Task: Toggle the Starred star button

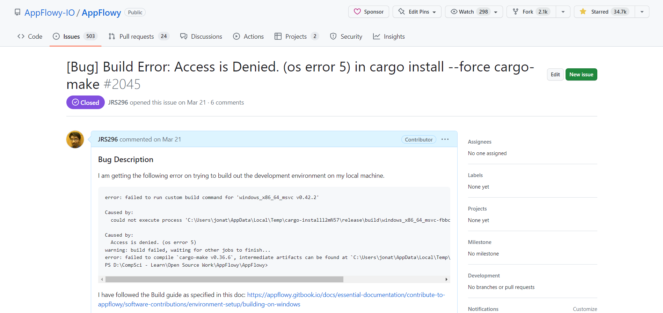Action: pos(604,12)
